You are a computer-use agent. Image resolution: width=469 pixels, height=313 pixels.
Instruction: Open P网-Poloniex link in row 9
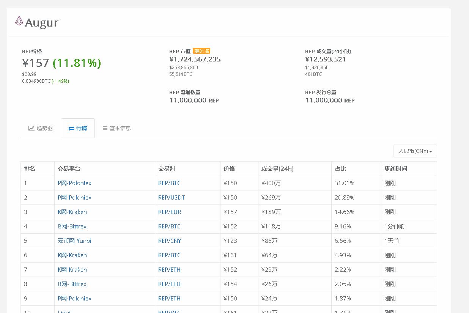74,298
